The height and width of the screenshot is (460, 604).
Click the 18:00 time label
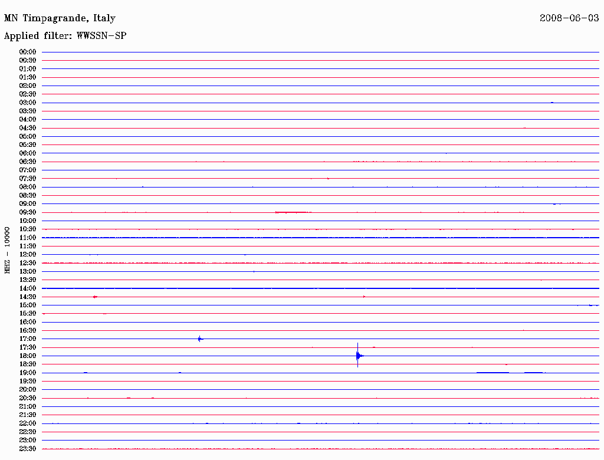click(x=28, y=356)
